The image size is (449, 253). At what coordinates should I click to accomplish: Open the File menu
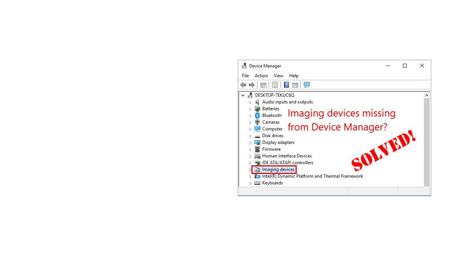pyautogui.click(x=245, y=76)
